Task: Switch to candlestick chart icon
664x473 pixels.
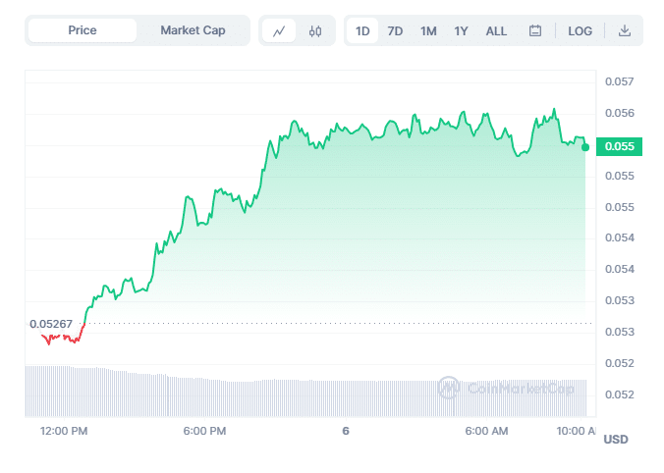Action: pos(314,30)
